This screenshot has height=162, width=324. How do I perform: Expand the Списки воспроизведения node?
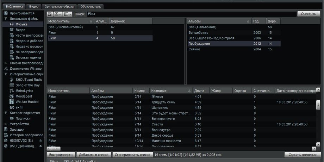pos(6,63)
